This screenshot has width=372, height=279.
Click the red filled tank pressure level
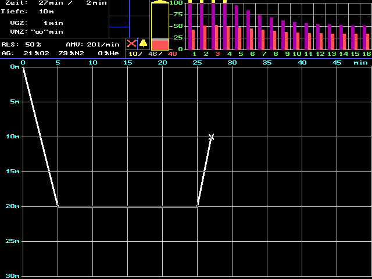tap(159, 45)
